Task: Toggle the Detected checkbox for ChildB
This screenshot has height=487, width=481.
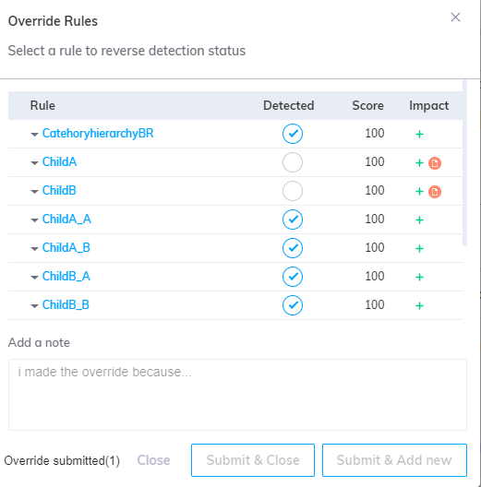Action: pyautogui.click(x=293, y=191)
